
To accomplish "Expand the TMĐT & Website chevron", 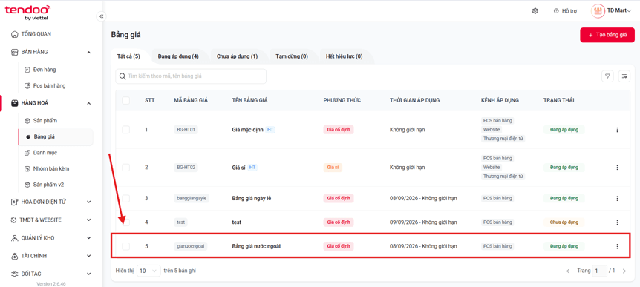I will tap(89, 220).
